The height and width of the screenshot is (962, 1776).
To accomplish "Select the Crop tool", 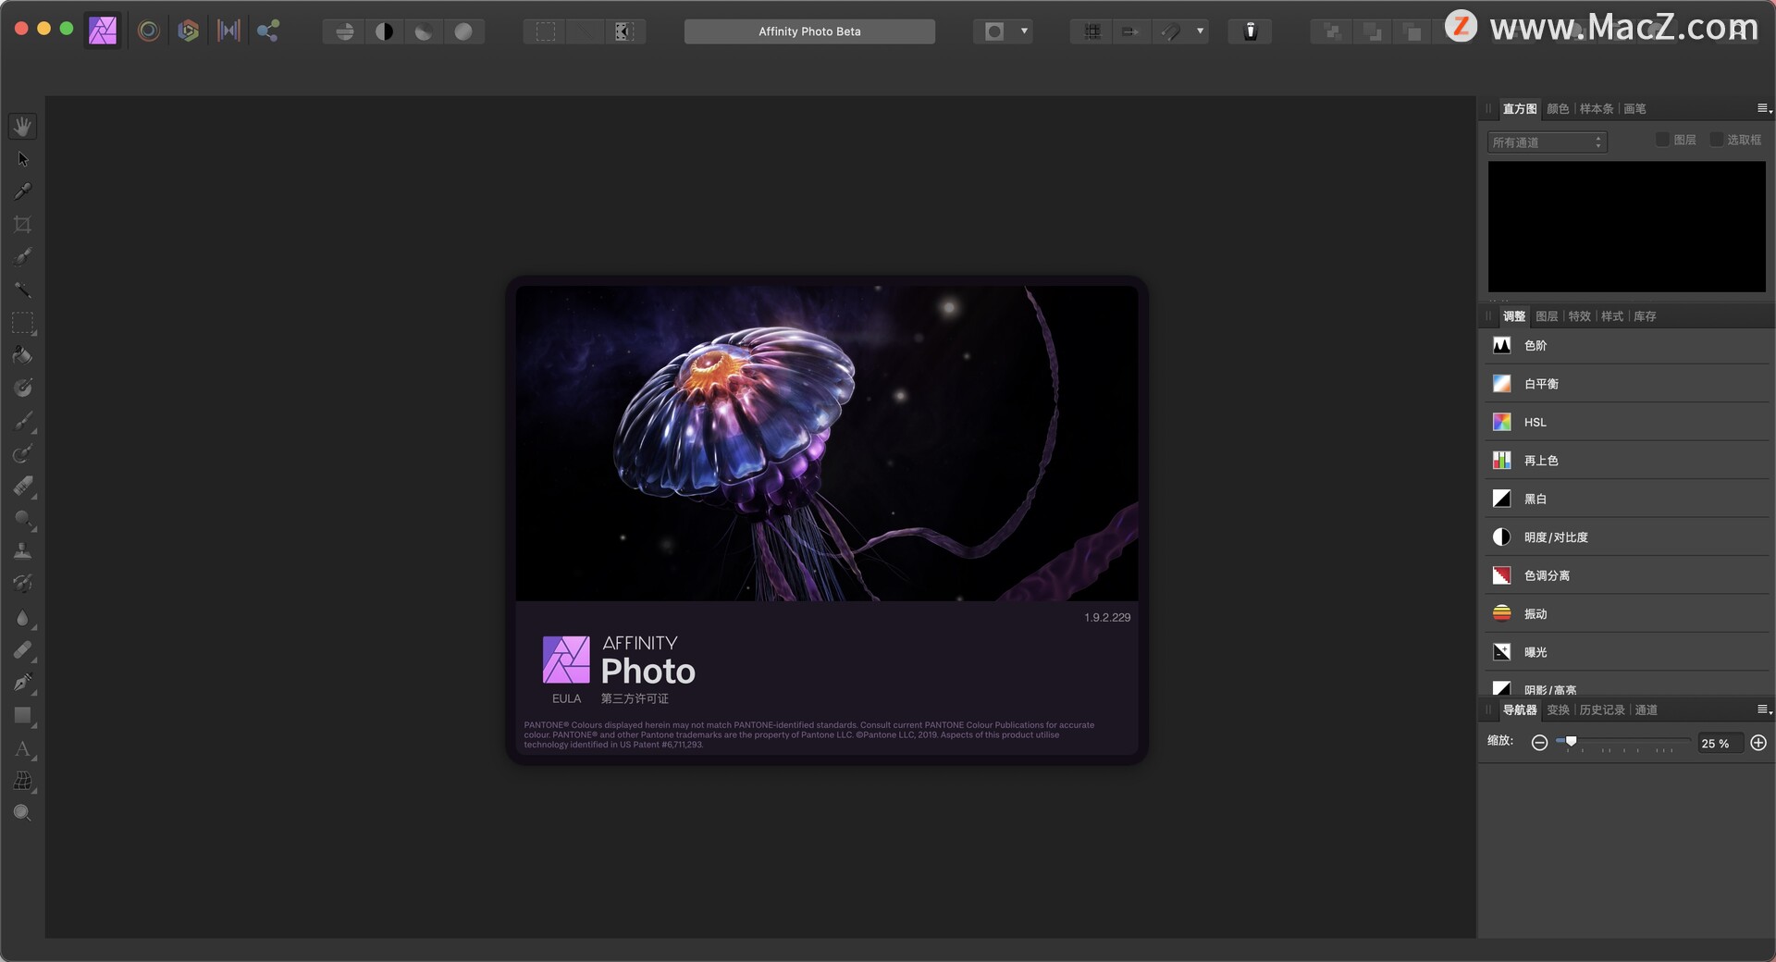I will (23, 224).
